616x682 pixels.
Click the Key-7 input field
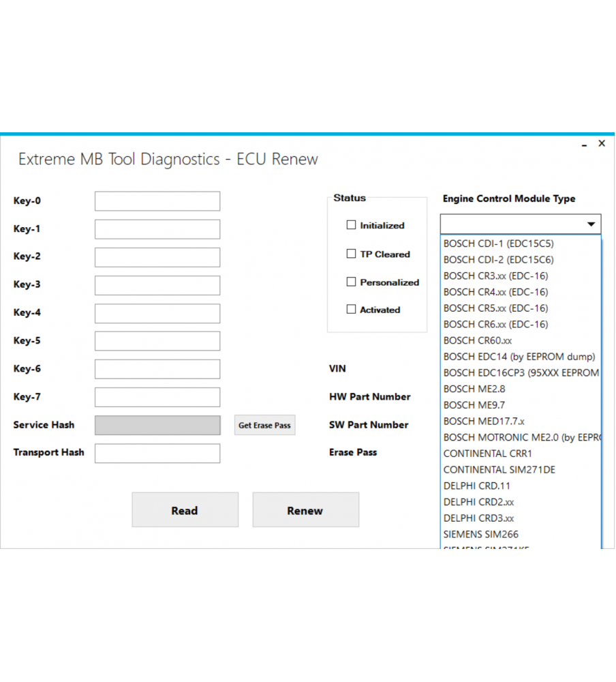tap(157, 396)
